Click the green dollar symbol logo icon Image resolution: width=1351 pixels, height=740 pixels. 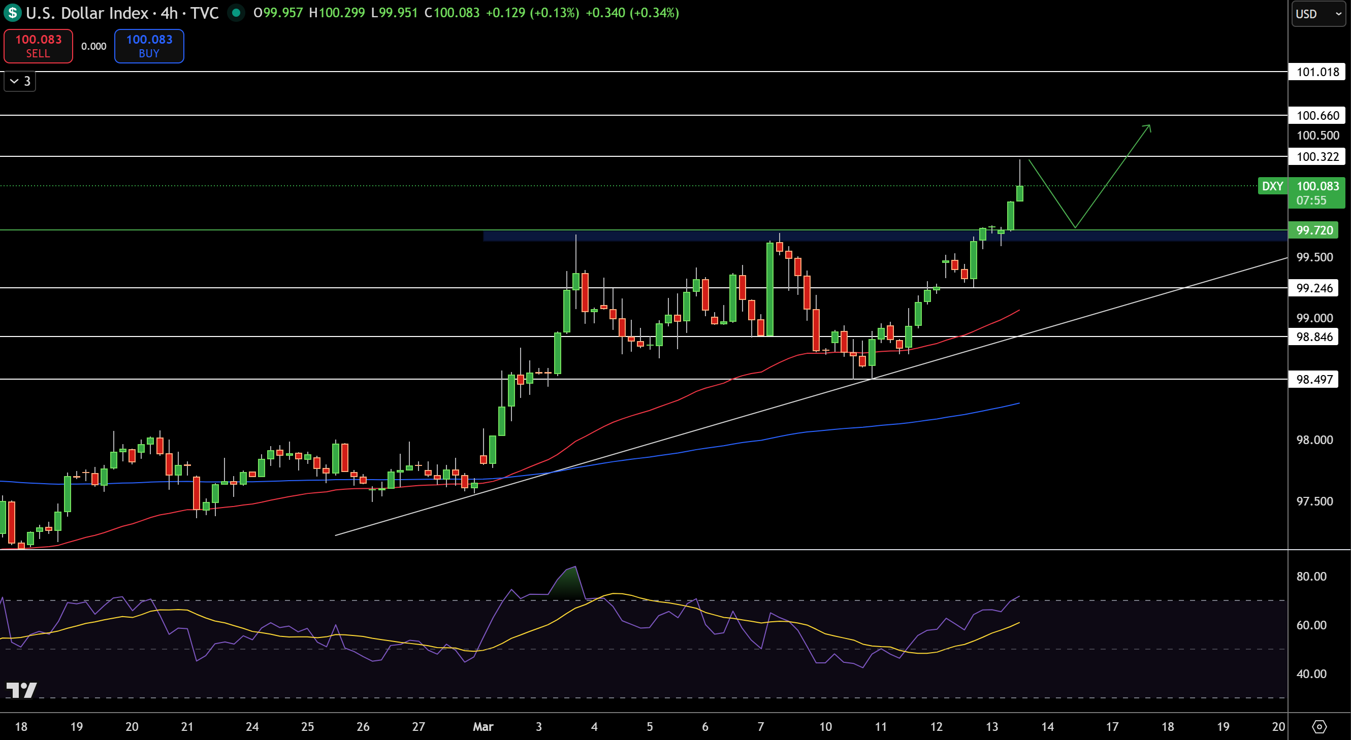tap(12, 13)
